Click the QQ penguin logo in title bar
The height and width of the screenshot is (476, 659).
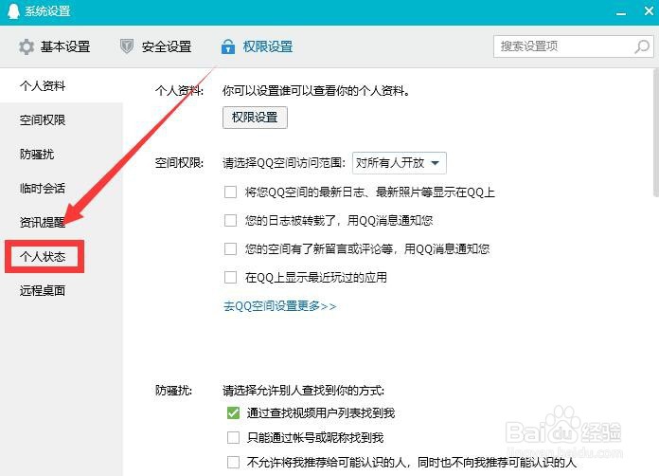click(x=13, y=11)
